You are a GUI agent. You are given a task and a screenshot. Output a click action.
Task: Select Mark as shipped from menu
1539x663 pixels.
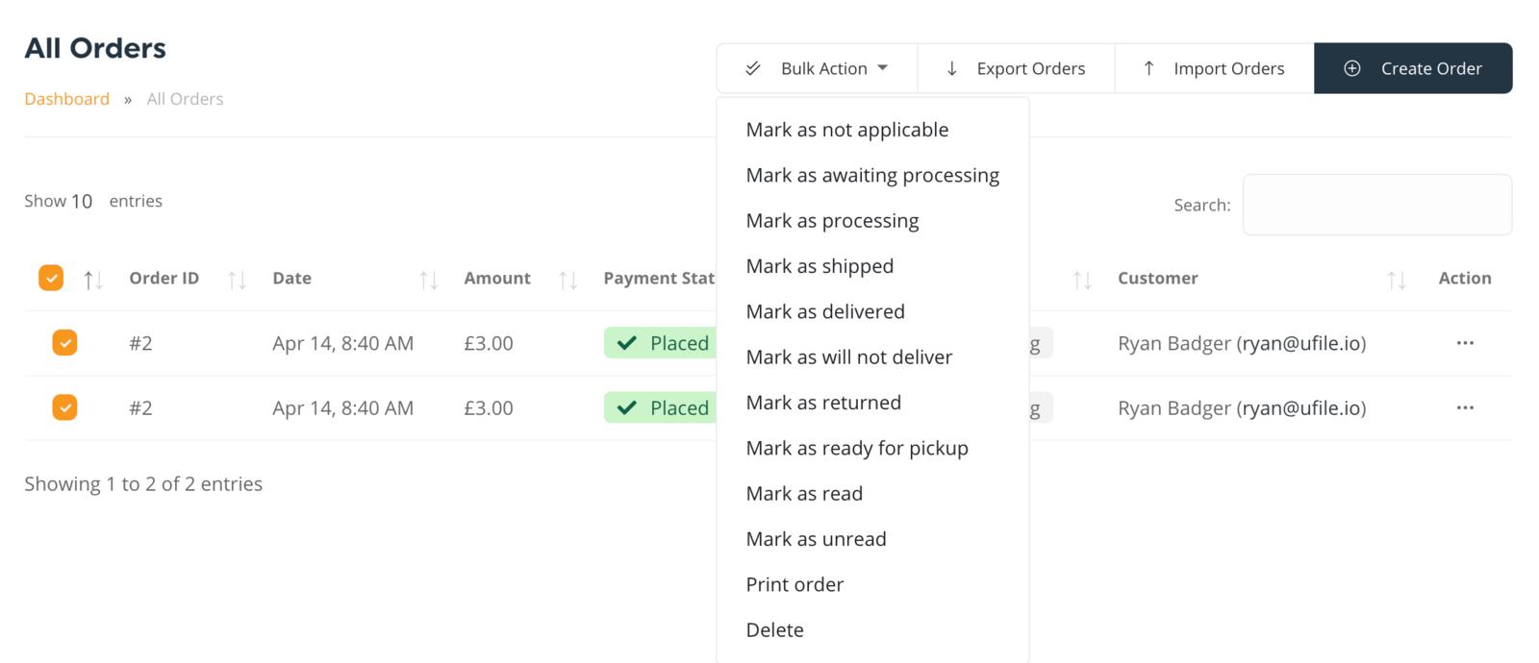point(820,266)
